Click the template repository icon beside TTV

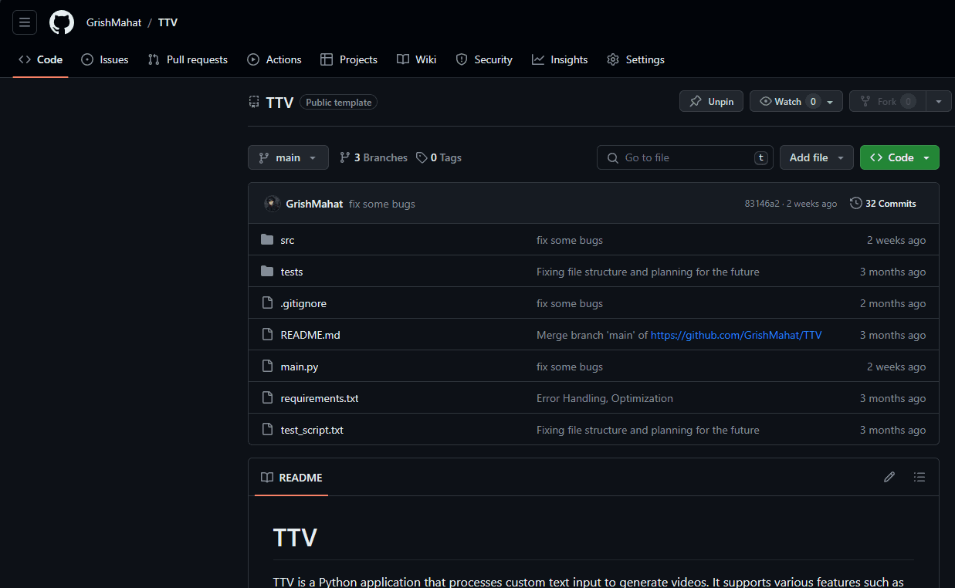(253, 102)
